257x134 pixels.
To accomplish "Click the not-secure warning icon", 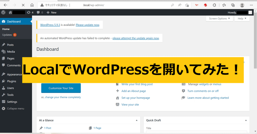I will click(42, 5).
